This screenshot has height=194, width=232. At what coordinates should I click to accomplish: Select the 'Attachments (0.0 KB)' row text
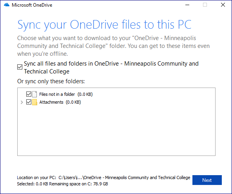60,102
